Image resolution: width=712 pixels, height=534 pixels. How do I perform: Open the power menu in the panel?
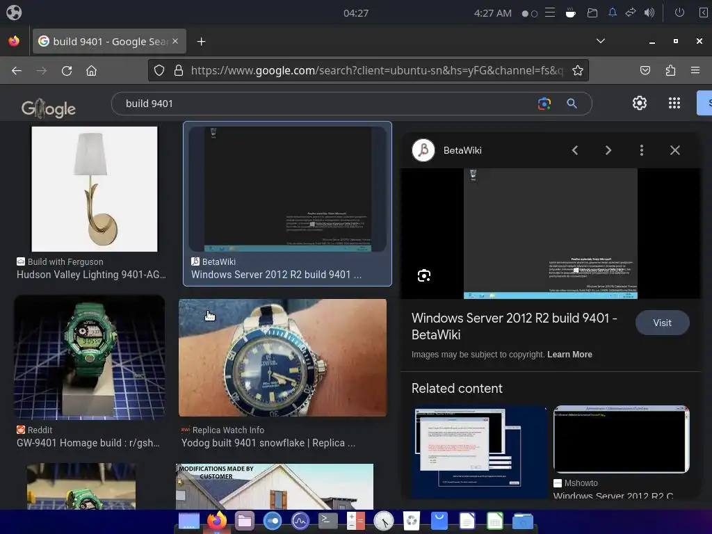679,13
